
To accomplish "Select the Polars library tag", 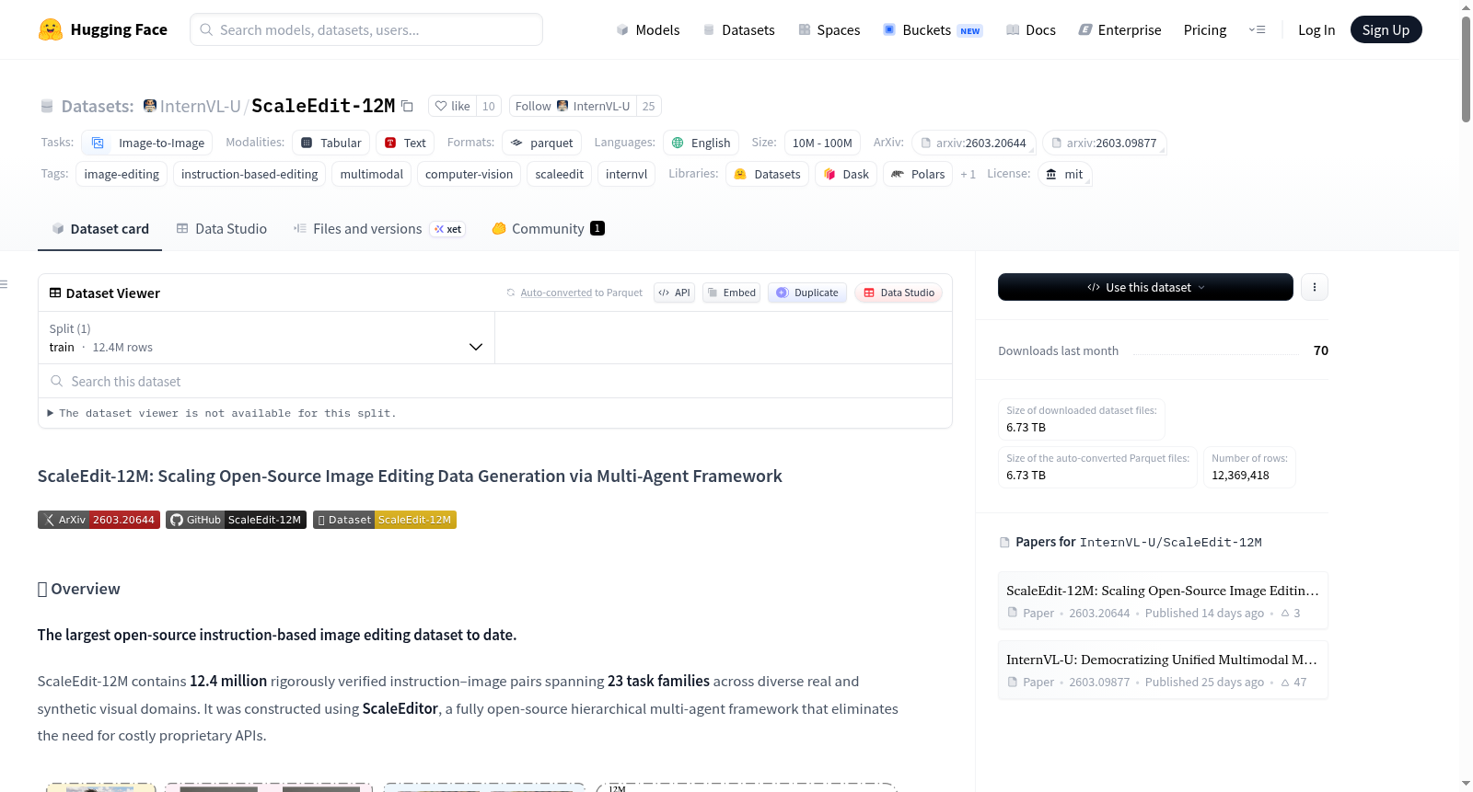I will coord(918,174).
